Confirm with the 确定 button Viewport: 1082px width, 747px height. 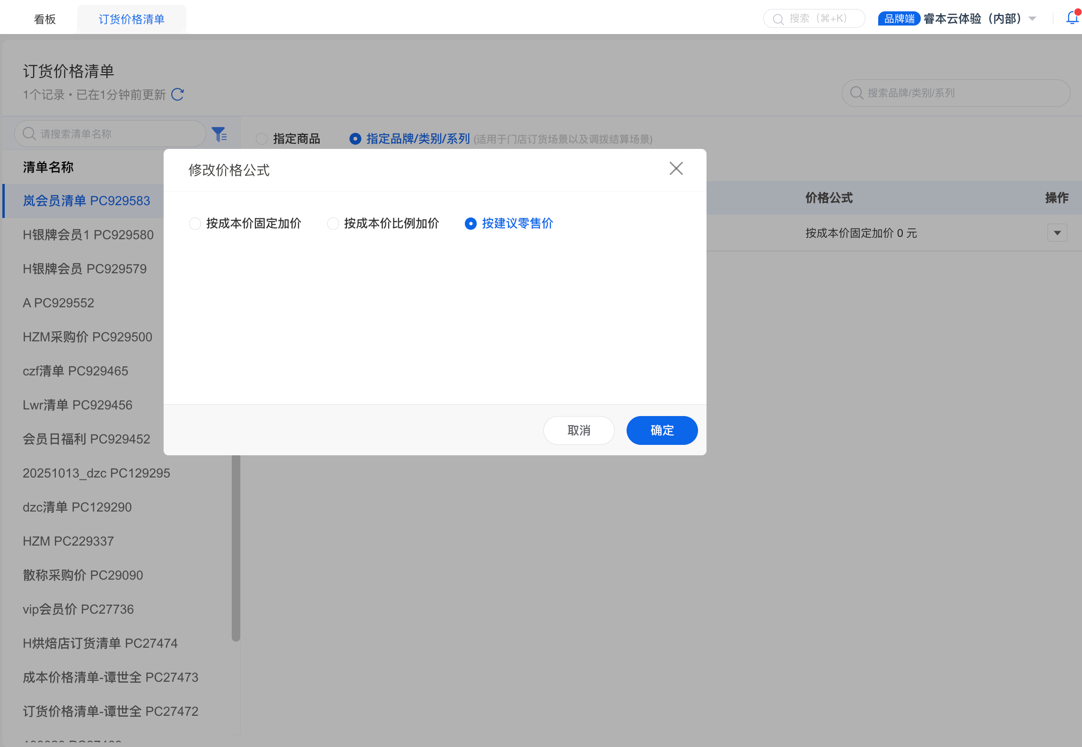[662, 430]
